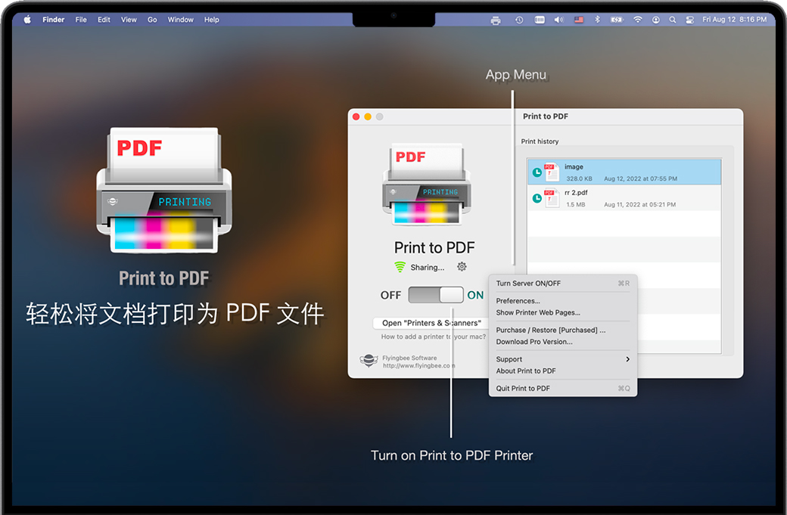Screen dimensions: 787x515
Task: Close the Print to PDF window
Action: pyautogui.click(x=356, y=116)
